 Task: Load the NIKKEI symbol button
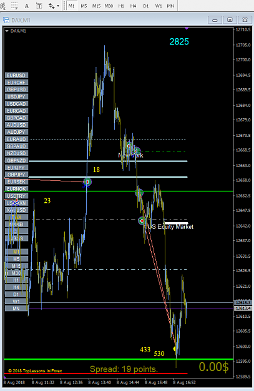[16, 225]
